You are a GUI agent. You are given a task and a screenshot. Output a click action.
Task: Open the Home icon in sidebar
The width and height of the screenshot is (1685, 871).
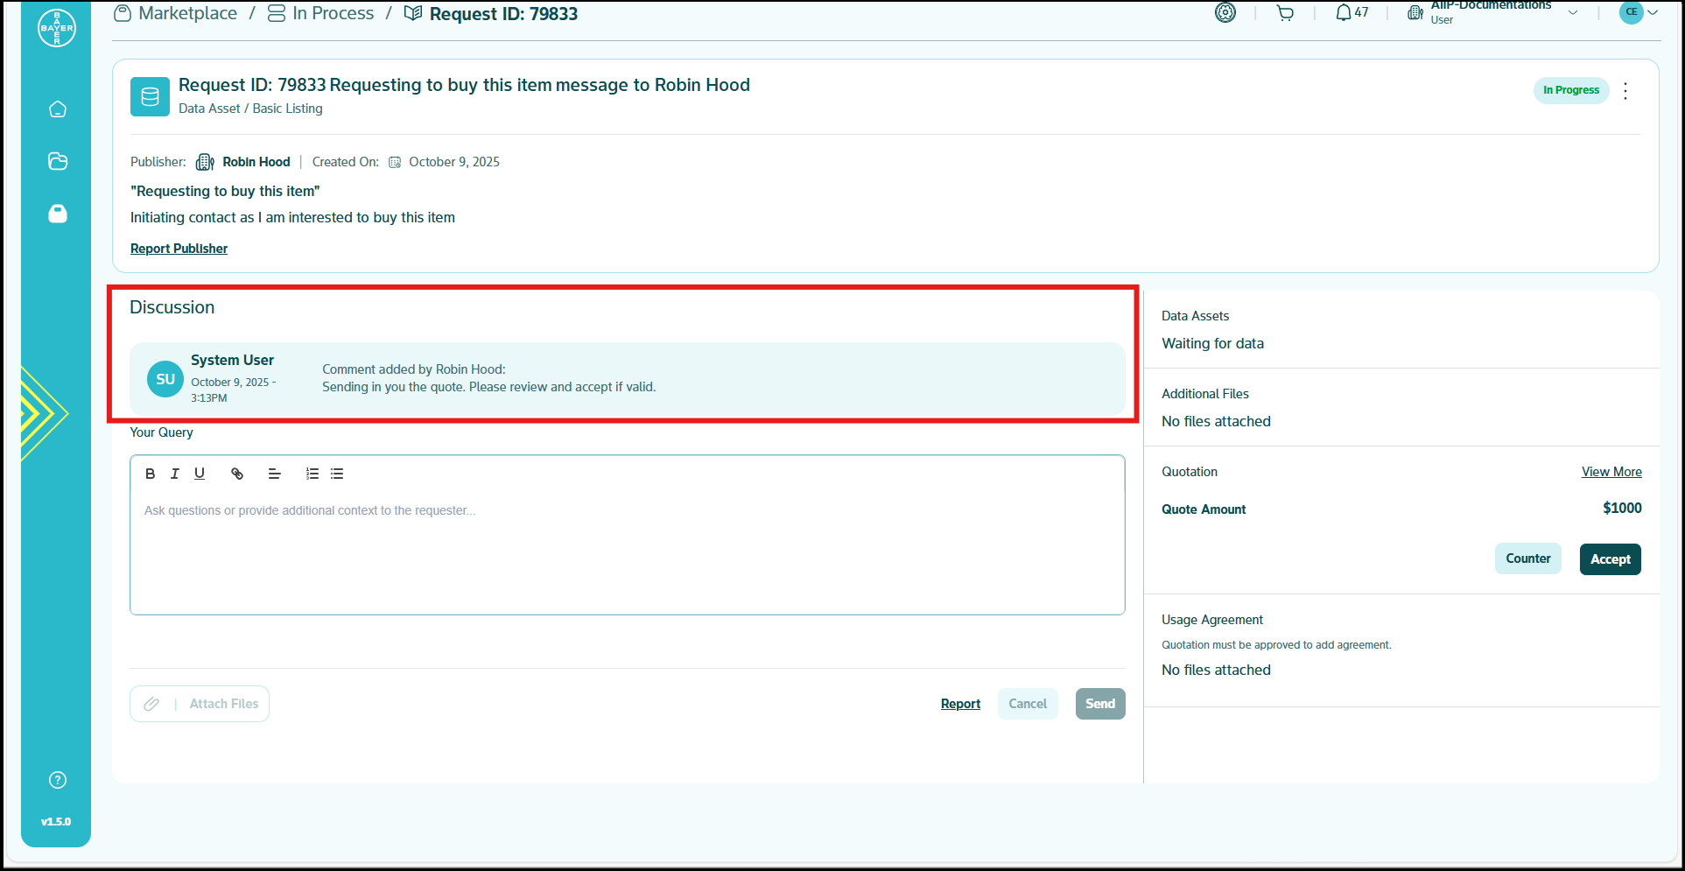pos(58,109)
